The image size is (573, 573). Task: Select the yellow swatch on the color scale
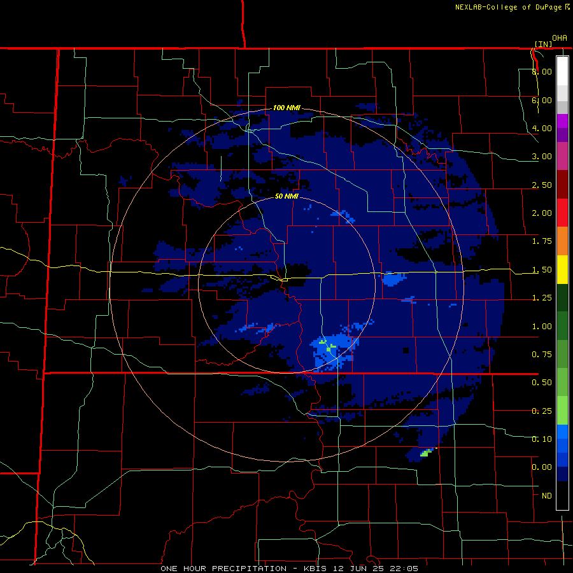pyautogui.click(x=562, y=269)
